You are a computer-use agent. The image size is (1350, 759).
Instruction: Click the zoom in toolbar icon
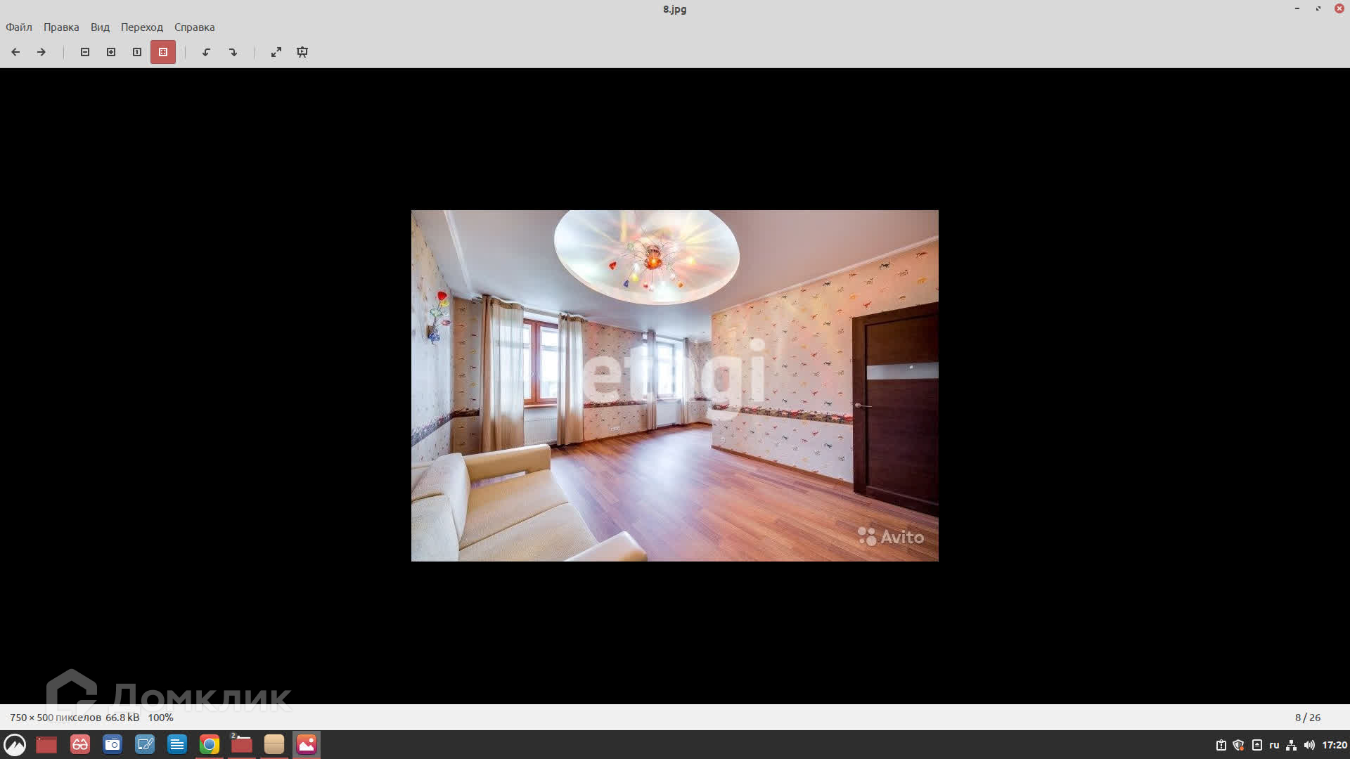111,52
